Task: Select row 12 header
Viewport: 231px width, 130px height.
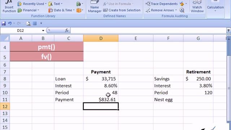Action: tap(5, 107)
